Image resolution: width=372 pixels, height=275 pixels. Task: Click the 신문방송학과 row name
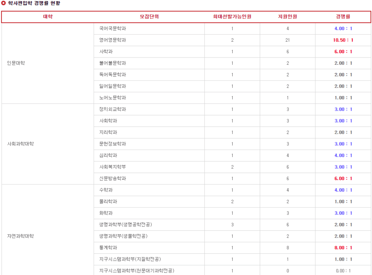pos(112,179)
